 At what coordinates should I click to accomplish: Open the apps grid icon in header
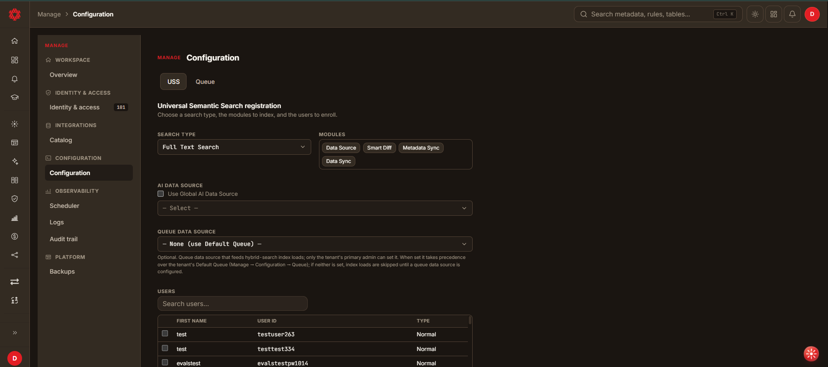click(x=773, y=14)
